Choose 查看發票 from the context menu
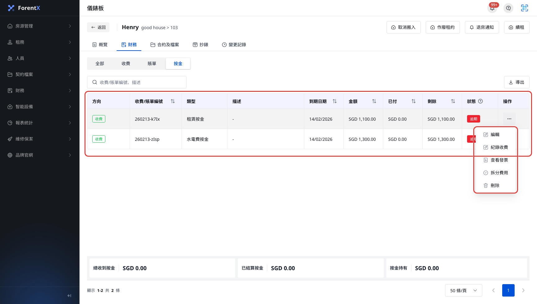This screenshot has width=537, height=304. [496, 160]
